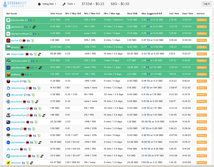
Task: Click the Max Suggested Bid column header
Action: coord(152,14)
